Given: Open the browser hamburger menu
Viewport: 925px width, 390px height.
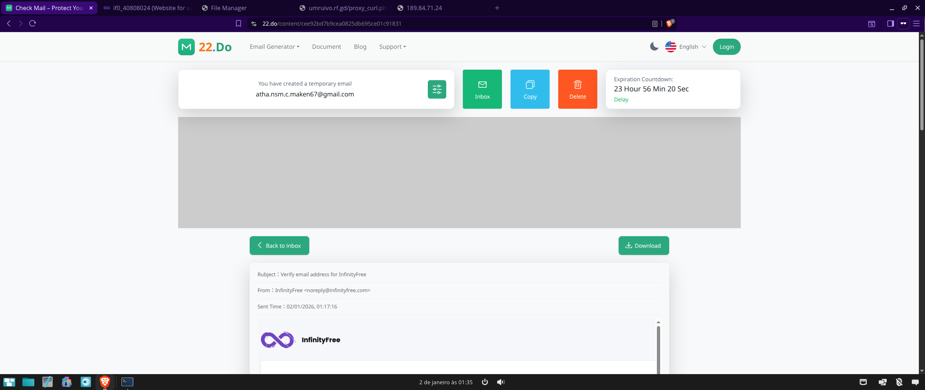Looking at the screenshot, I should 916,23.
